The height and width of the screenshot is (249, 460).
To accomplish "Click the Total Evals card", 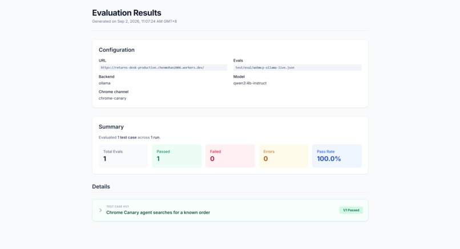I will coord(123,156).
